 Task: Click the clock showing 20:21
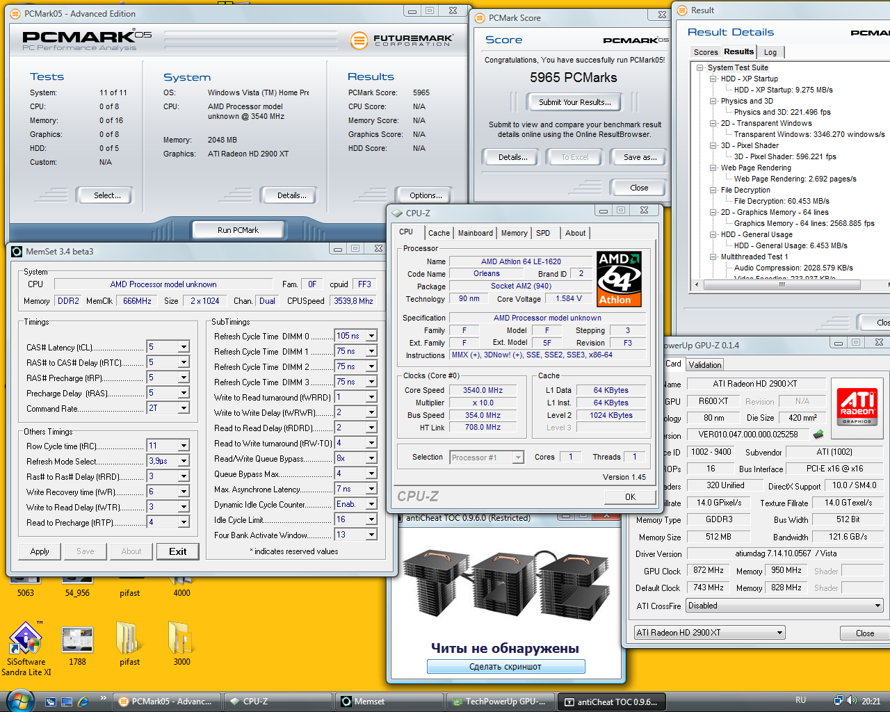tap(871, 702)
